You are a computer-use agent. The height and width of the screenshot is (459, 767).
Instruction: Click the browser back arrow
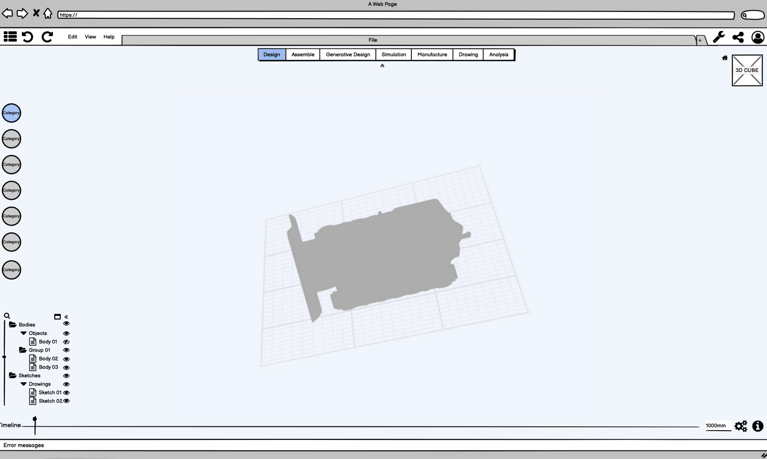coord(7,13)
